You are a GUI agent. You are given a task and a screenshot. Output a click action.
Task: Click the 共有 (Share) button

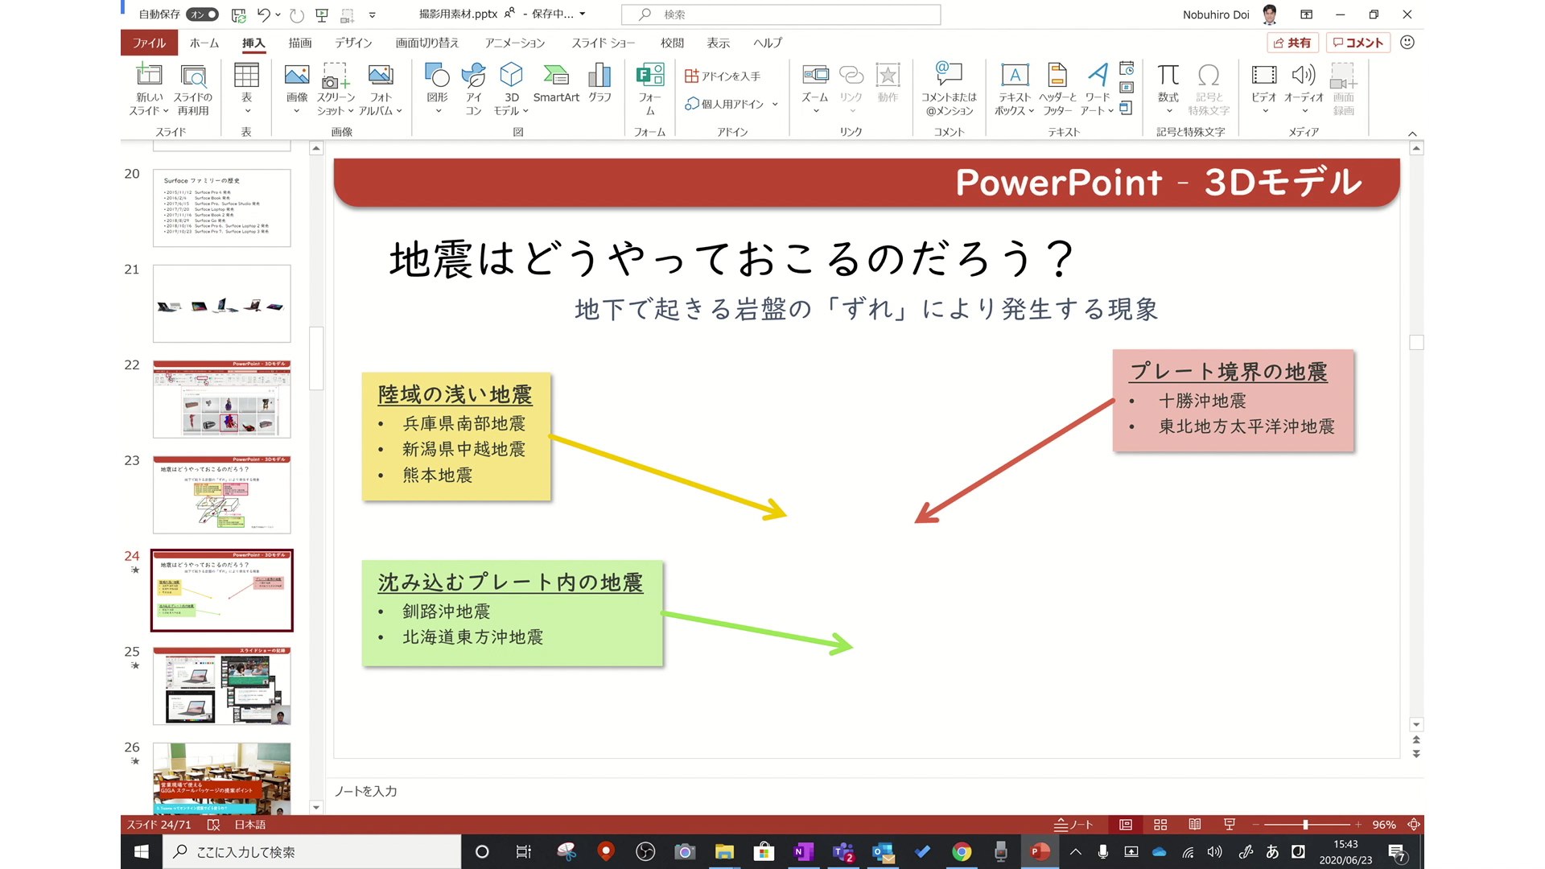point(1293,43)
